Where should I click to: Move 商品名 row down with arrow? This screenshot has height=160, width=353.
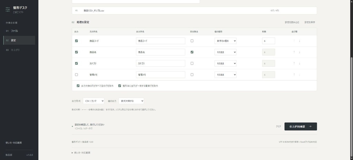(300, 52)
